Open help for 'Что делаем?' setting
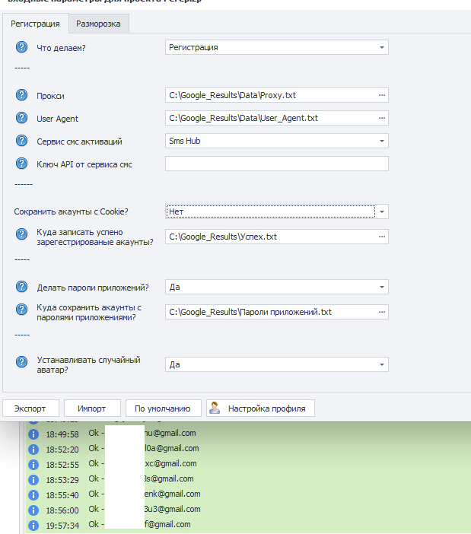 (x=21, y=47)
